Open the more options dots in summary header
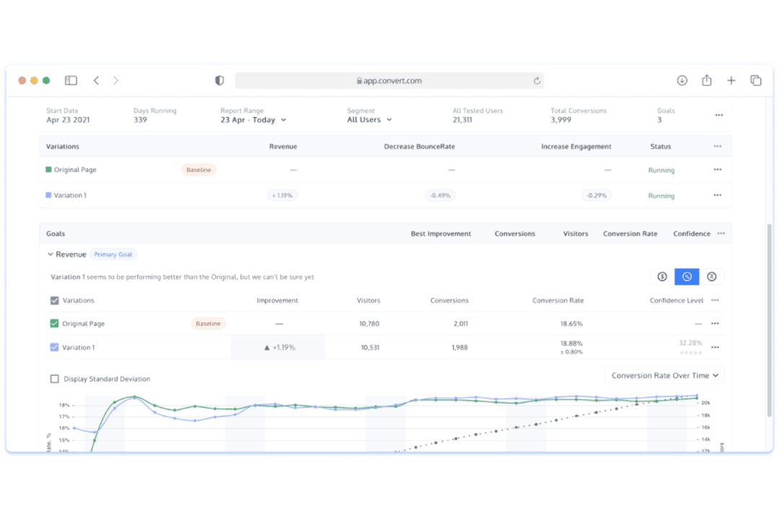Viewport: 779px width, 519px height. (x=719, y=115)
